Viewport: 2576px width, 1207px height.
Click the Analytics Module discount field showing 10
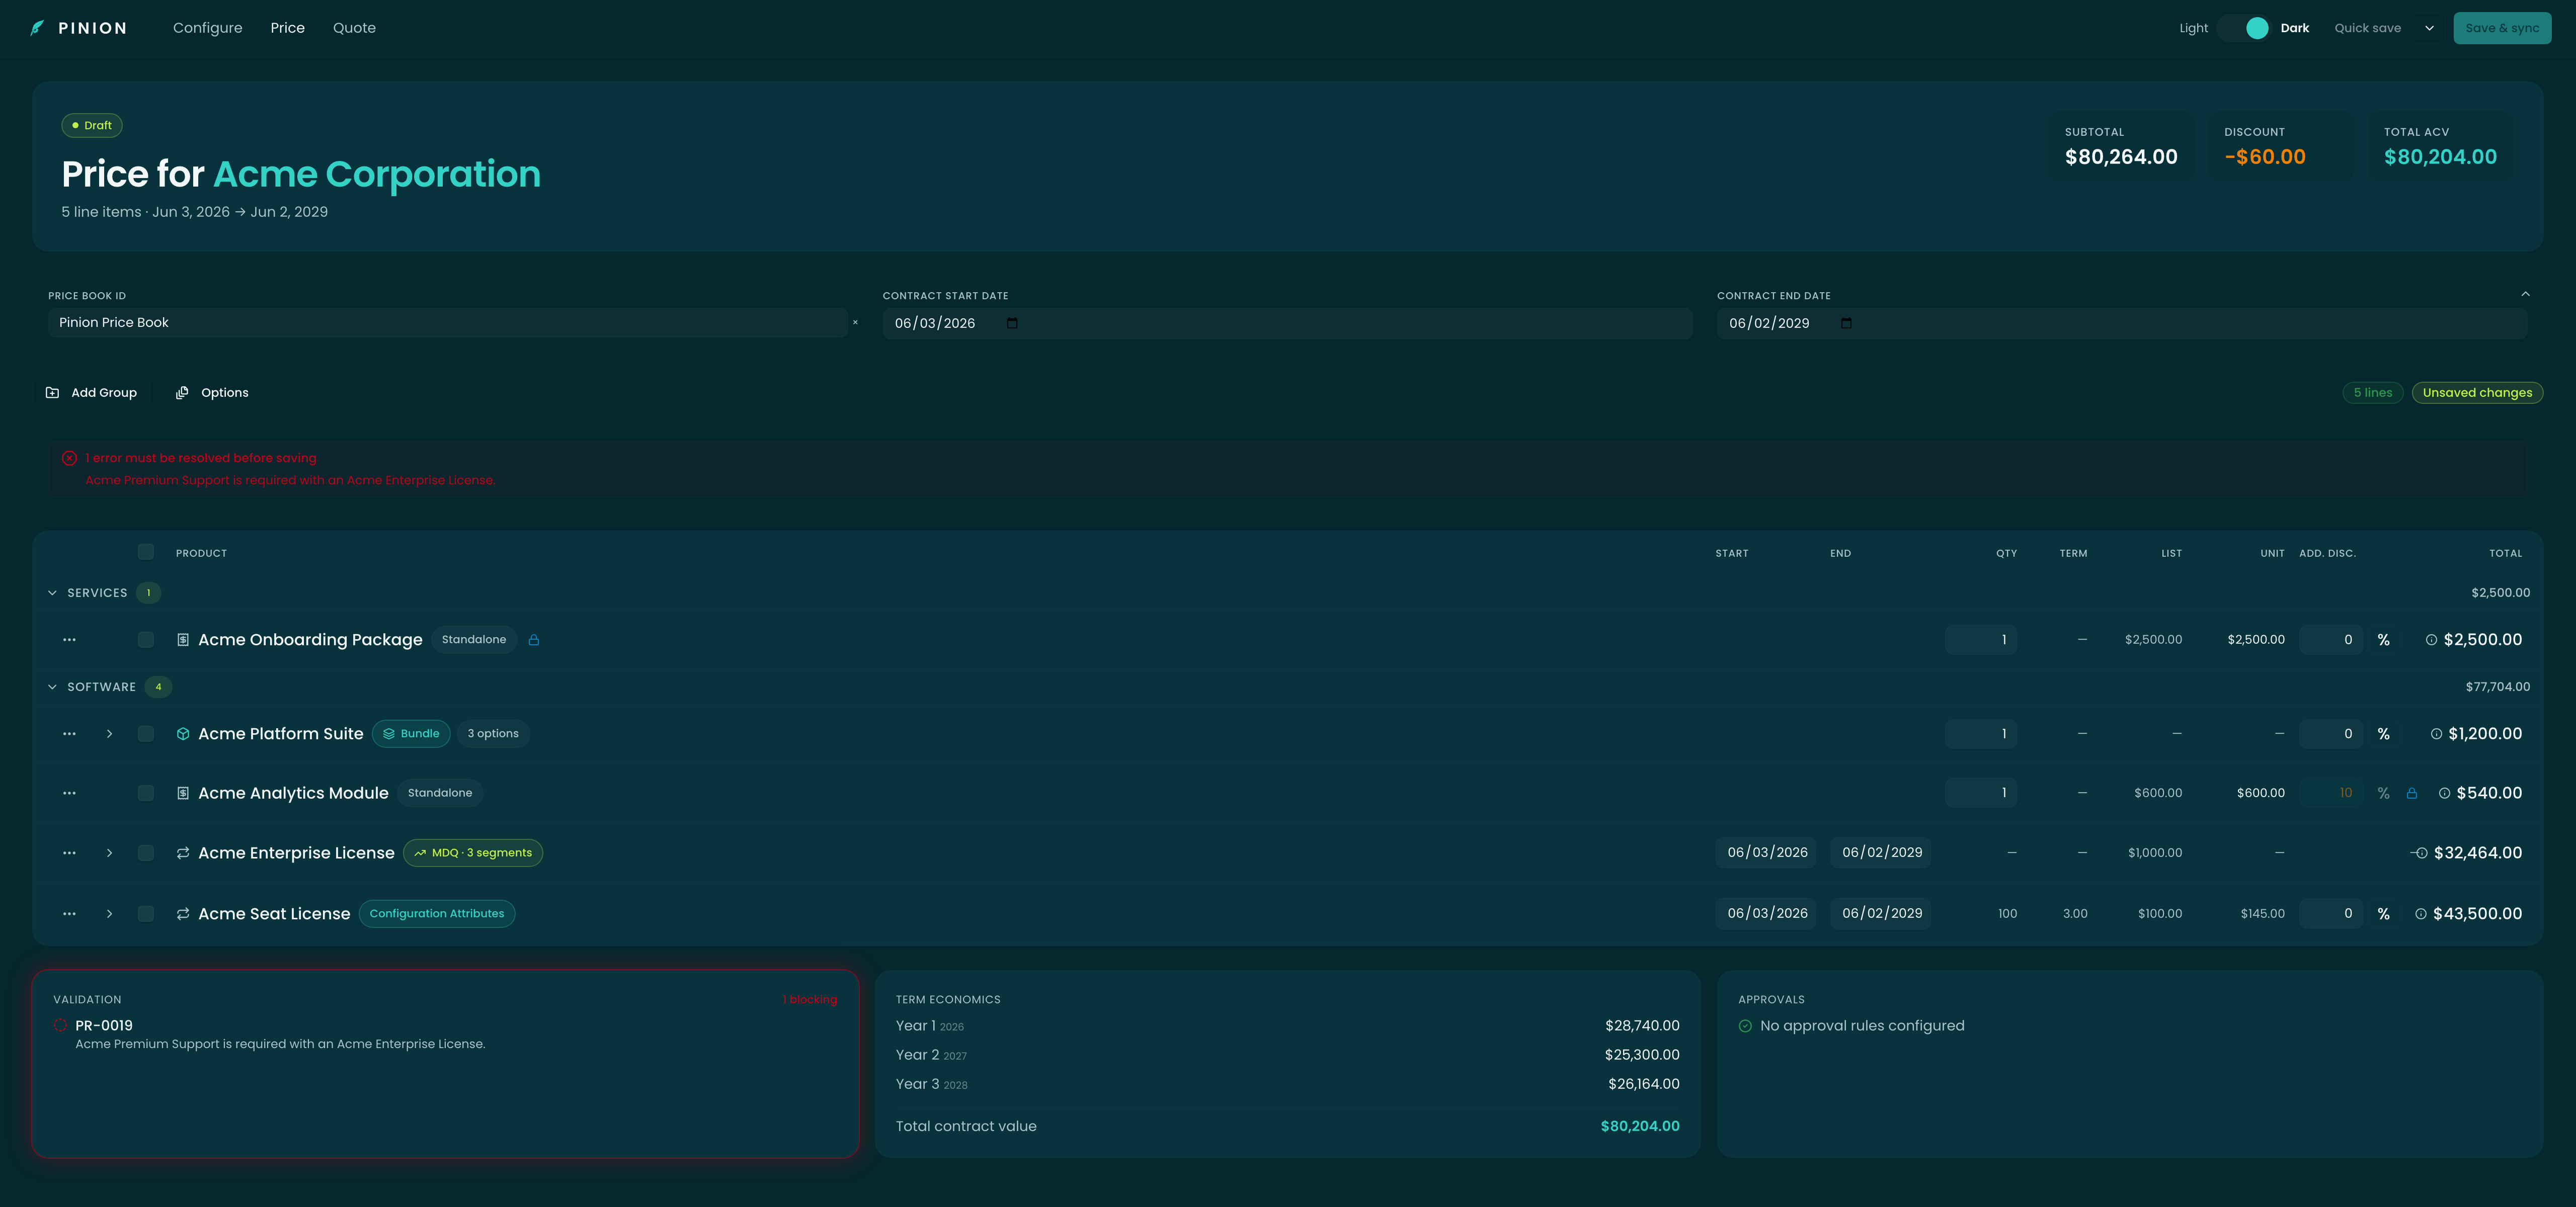point(2331,793)
